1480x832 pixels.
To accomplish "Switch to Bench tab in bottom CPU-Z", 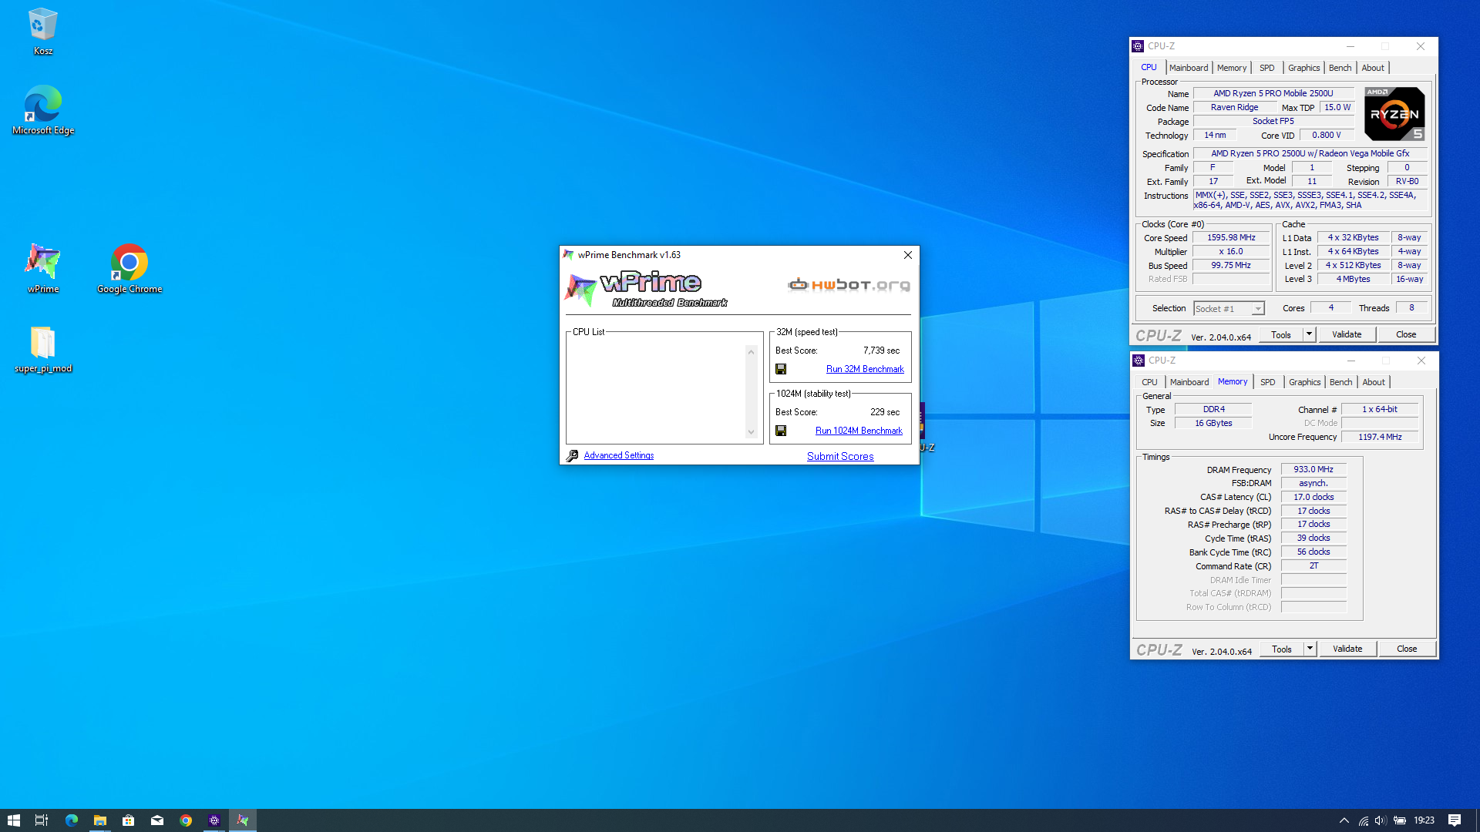I will [x=1340, y=382].
